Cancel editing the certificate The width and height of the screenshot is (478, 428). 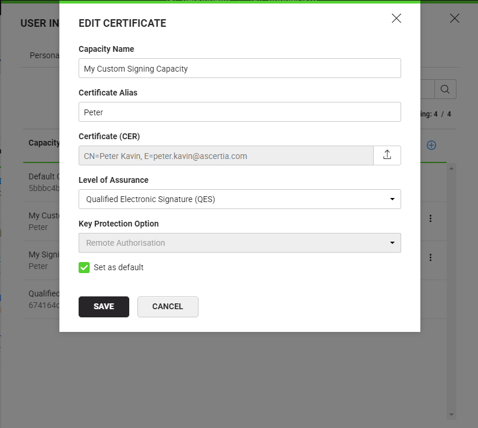tap(168, 306)
